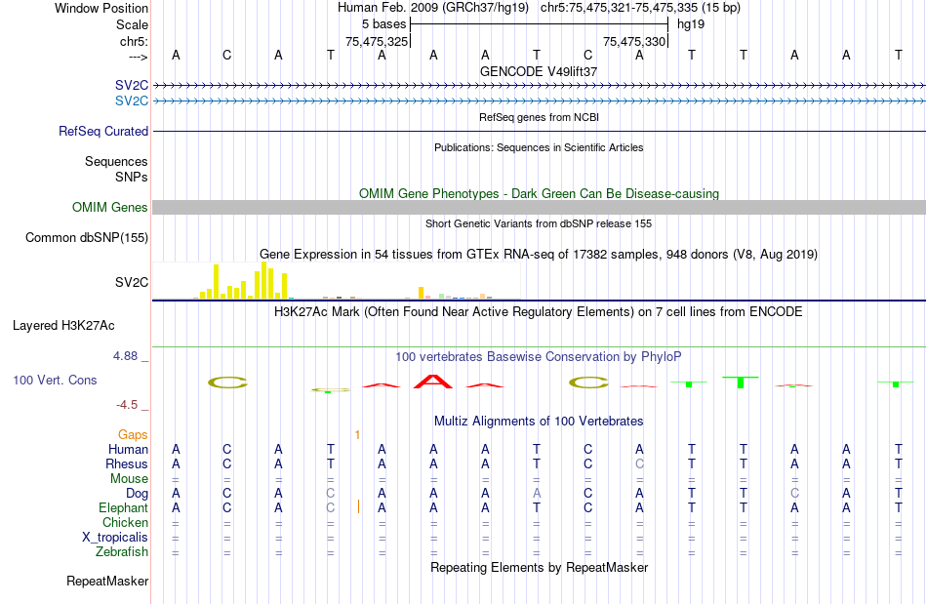The image size is (927, 604).
Task: Click the Elephant alignment row label
Action: point(124,507)
